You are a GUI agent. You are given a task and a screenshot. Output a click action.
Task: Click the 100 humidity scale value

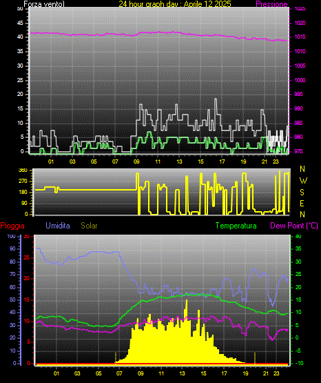(x=11, y=236)
